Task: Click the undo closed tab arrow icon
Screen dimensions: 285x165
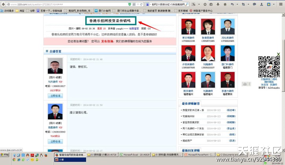Action: click(232, 4)
